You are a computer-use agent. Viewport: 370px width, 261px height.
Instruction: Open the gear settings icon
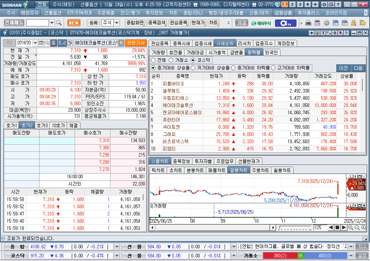(x=327, y=23)
